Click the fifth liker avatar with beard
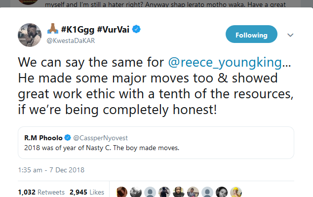 pos(179,192)
